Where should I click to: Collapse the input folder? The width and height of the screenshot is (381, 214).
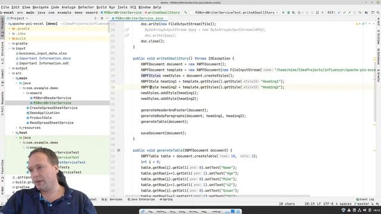click(x=10, y=49)
